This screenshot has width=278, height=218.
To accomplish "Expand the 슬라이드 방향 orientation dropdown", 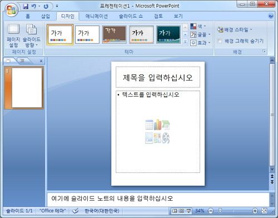I will coord(31,35).
